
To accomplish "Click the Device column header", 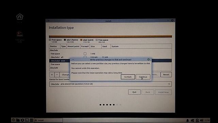I will 54,46.
